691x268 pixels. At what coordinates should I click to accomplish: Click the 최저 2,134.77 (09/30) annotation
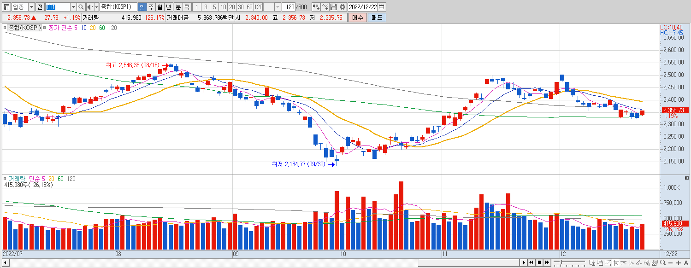point(298,164)
